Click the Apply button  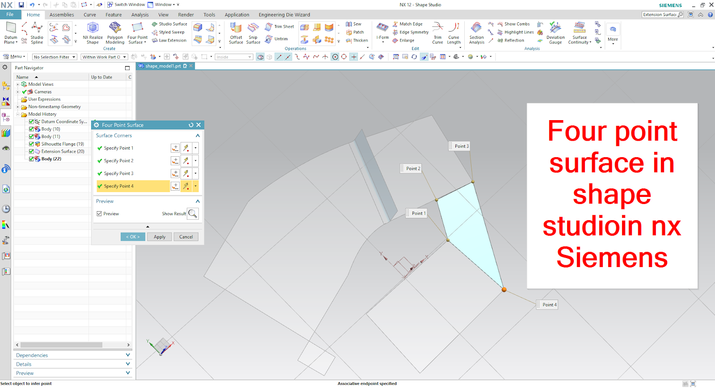pyautogui.click(x=160, y=237)
